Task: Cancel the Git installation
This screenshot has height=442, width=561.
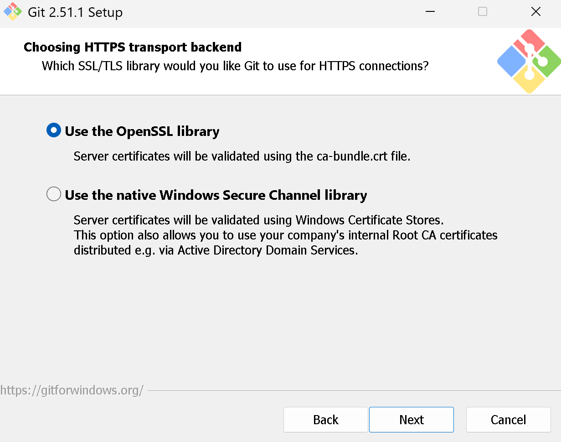Action: [508, 420]
